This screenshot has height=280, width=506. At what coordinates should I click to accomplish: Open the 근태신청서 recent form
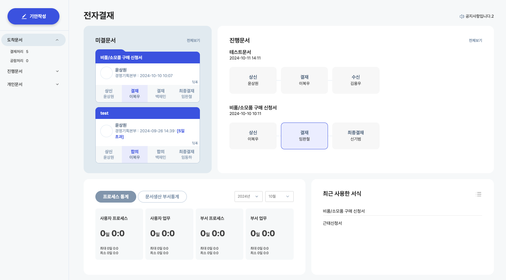click(332, 223)
